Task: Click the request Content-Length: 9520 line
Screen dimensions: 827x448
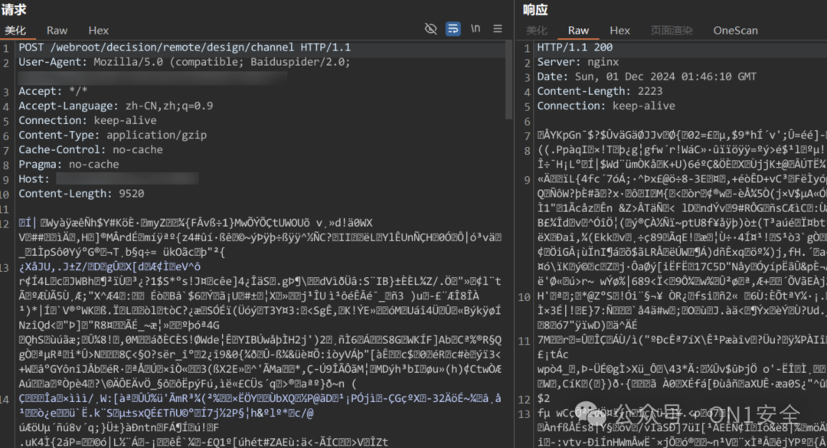Action: pyautogui.click(x=81, y=194)
